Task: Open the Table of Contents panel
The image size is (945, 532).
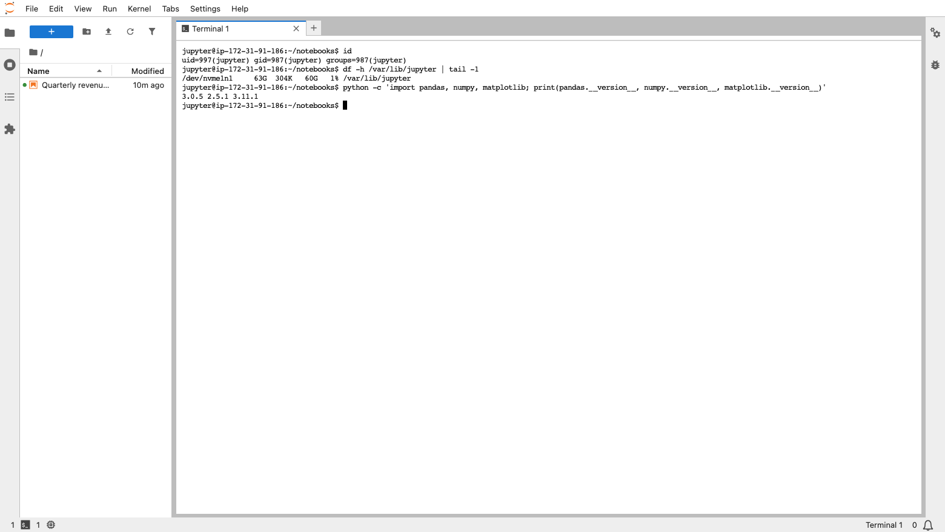Action: tap(10, 97)
